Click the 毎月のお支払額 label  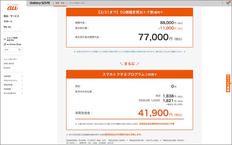coord(84,92)
